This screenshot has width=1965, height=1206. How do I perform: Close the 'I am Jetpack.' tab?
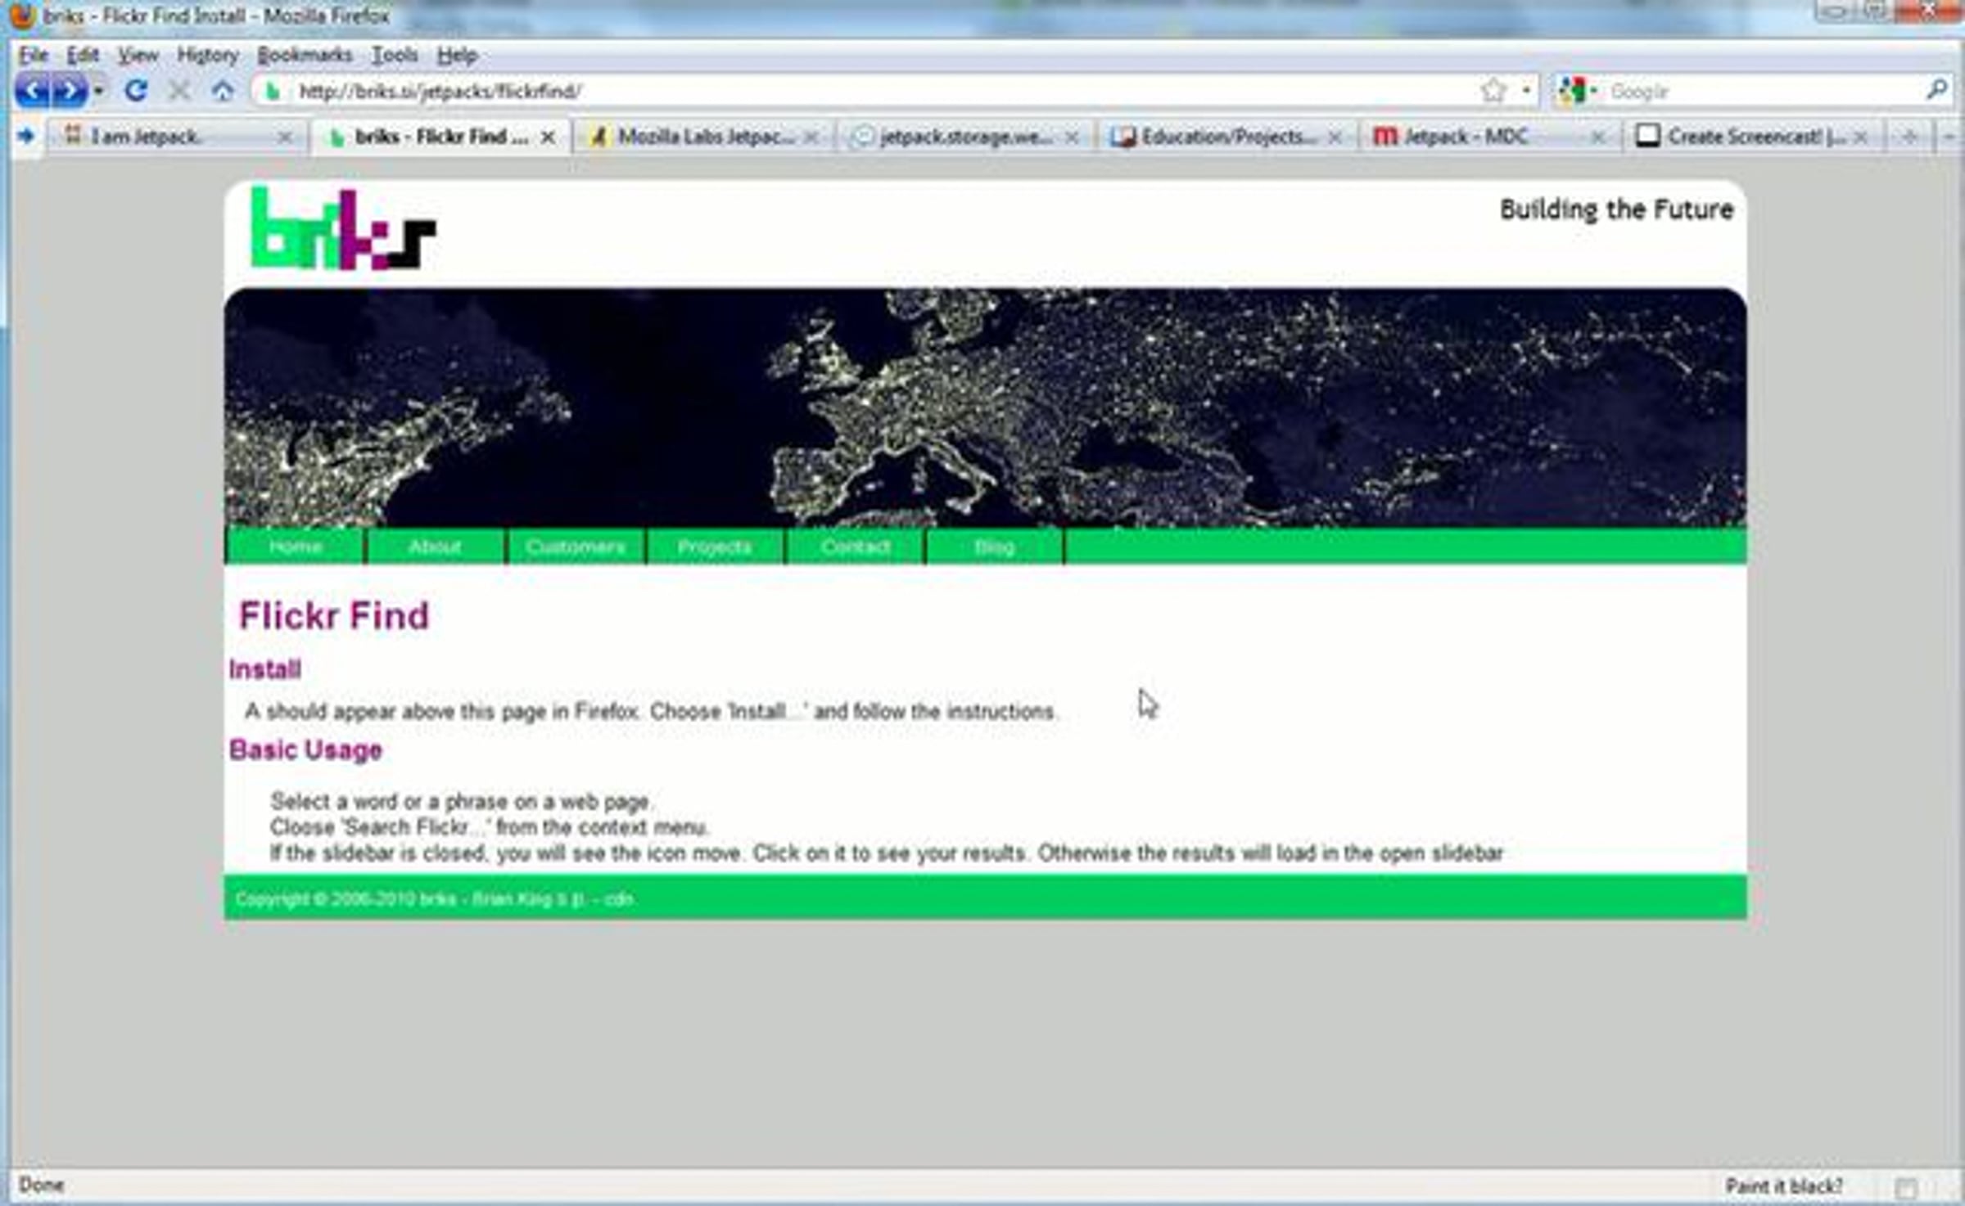click(285, 137)
